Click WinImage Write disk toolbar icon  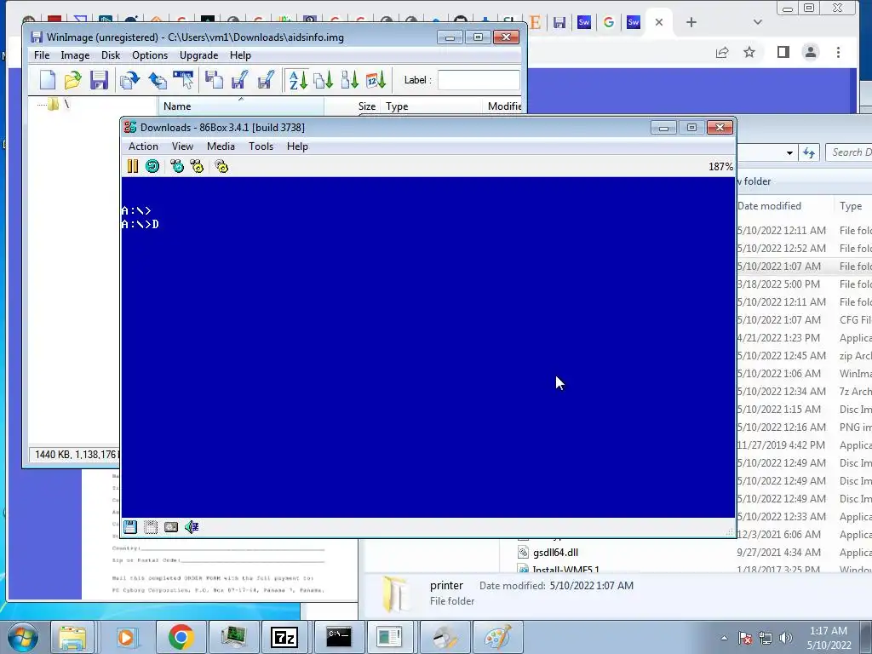pyautogui.click(x=158, y=80)
